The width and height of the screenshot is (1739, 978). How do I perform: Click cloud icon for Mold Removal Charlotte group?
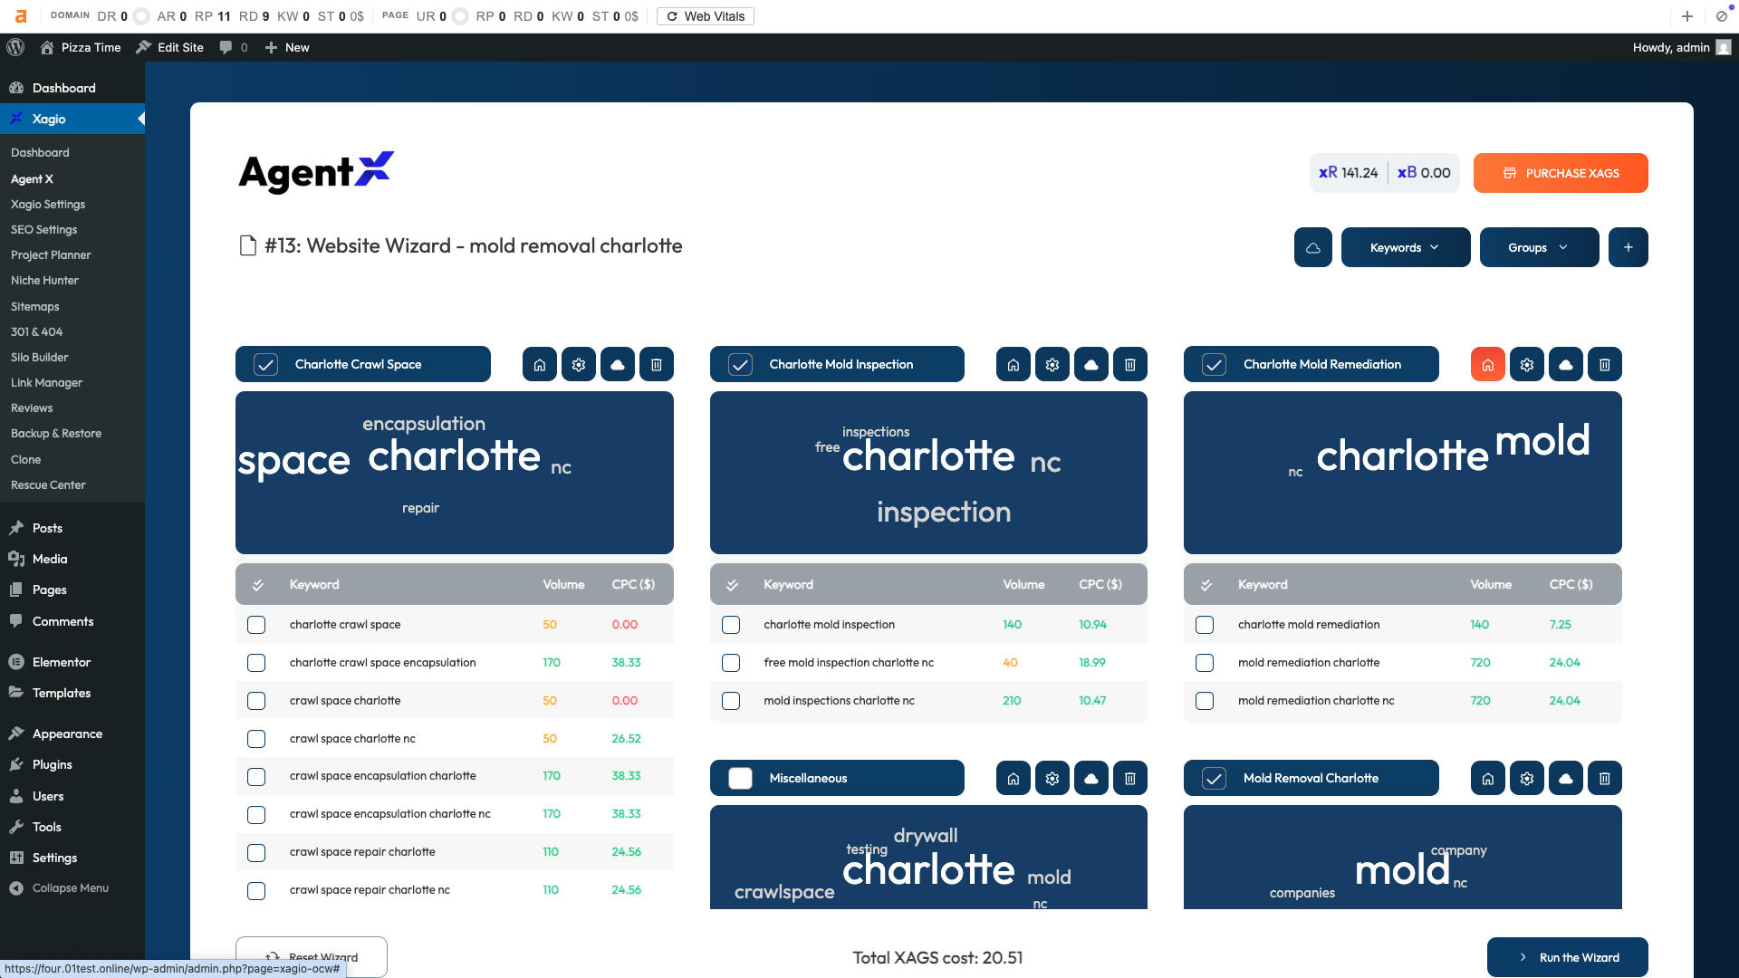pos(1566,778)
